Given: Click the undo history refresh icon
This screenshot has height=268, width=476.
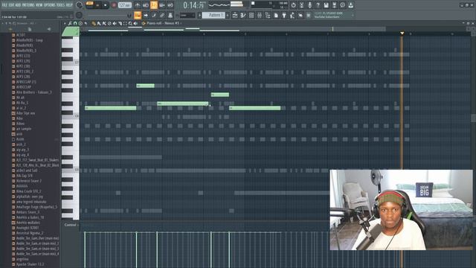Looking at the screenshot, I should (x=293, y=5).
